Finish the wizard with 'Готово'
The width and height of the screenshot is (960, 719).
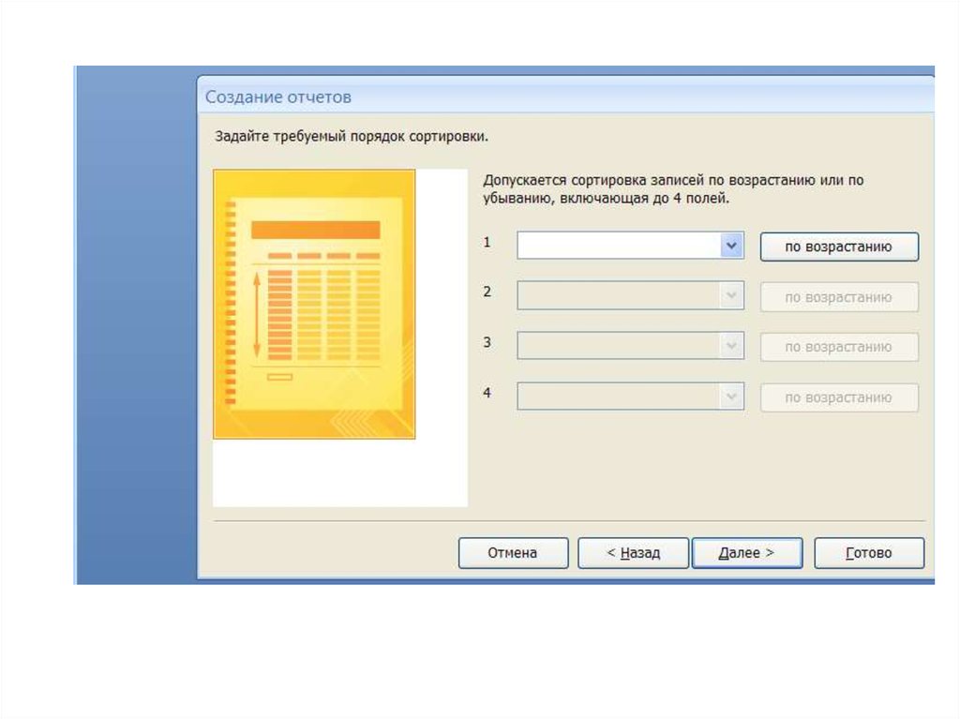pos(868,553)
